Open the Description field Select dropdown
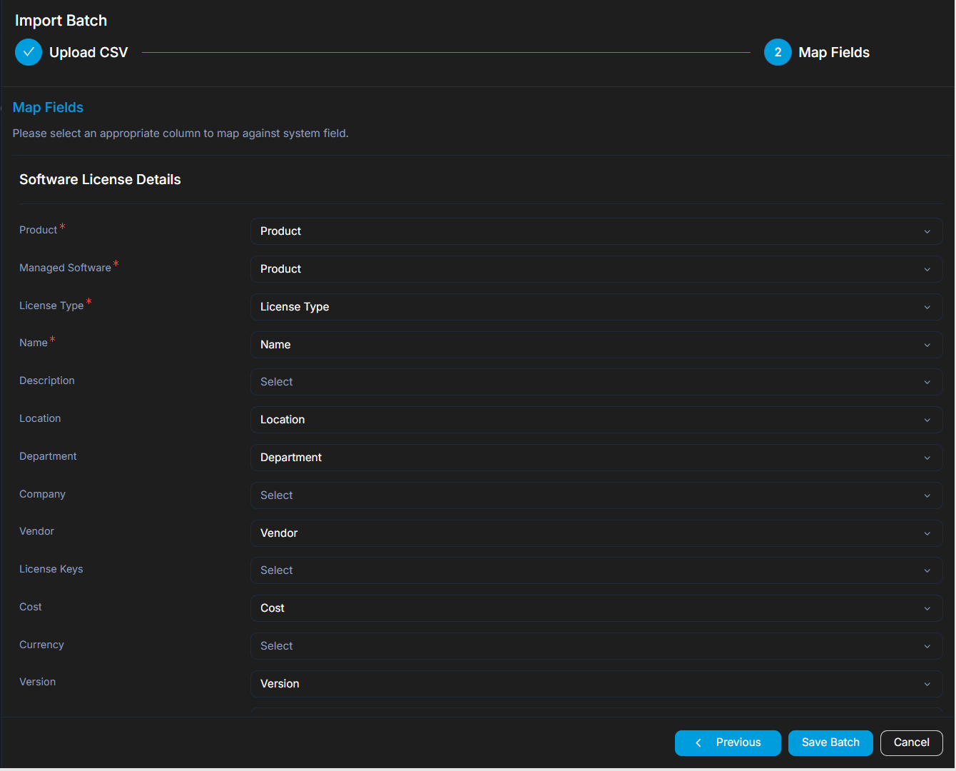This screenshot has width=956, height=771. [596, 382]
